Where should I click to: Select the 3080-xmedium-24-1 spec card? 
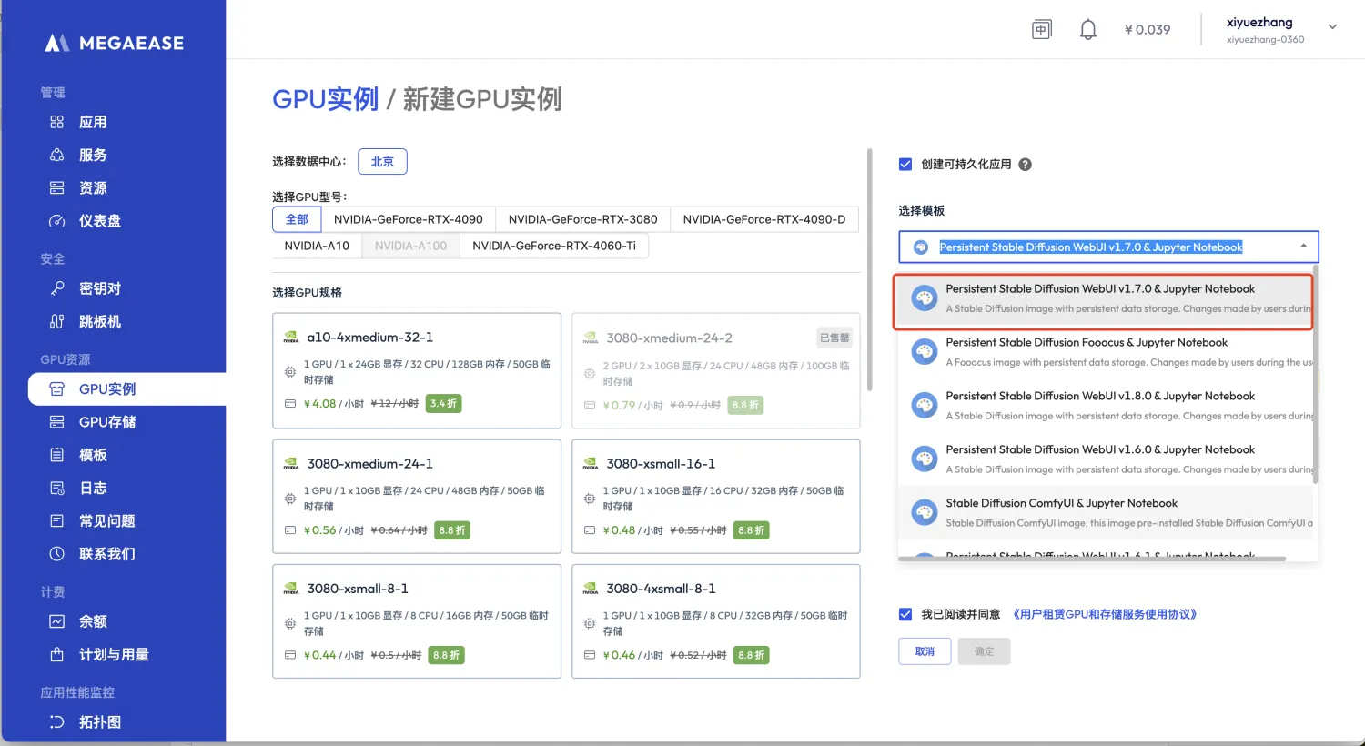pos(417,497)
